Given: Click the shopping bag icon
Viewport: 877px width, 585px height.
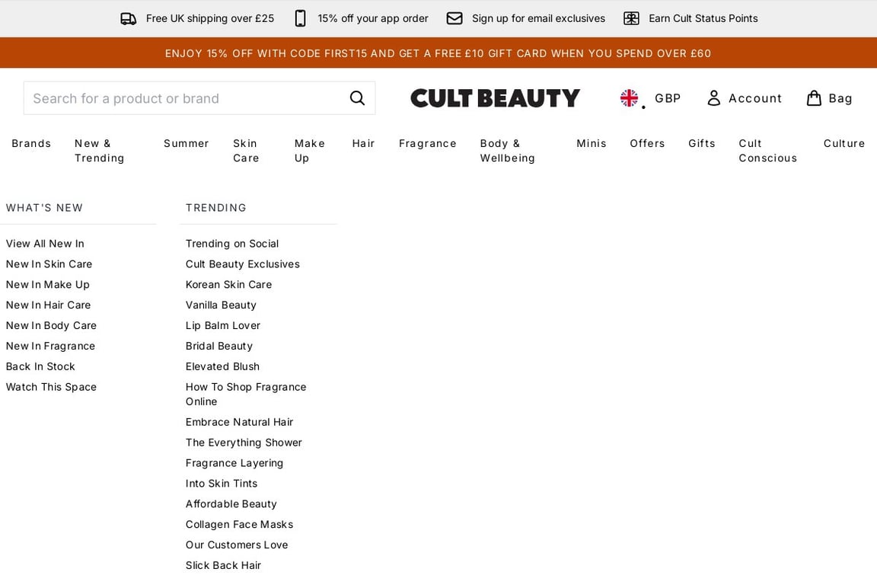Looking at the screenshot, I should [814, 98].
